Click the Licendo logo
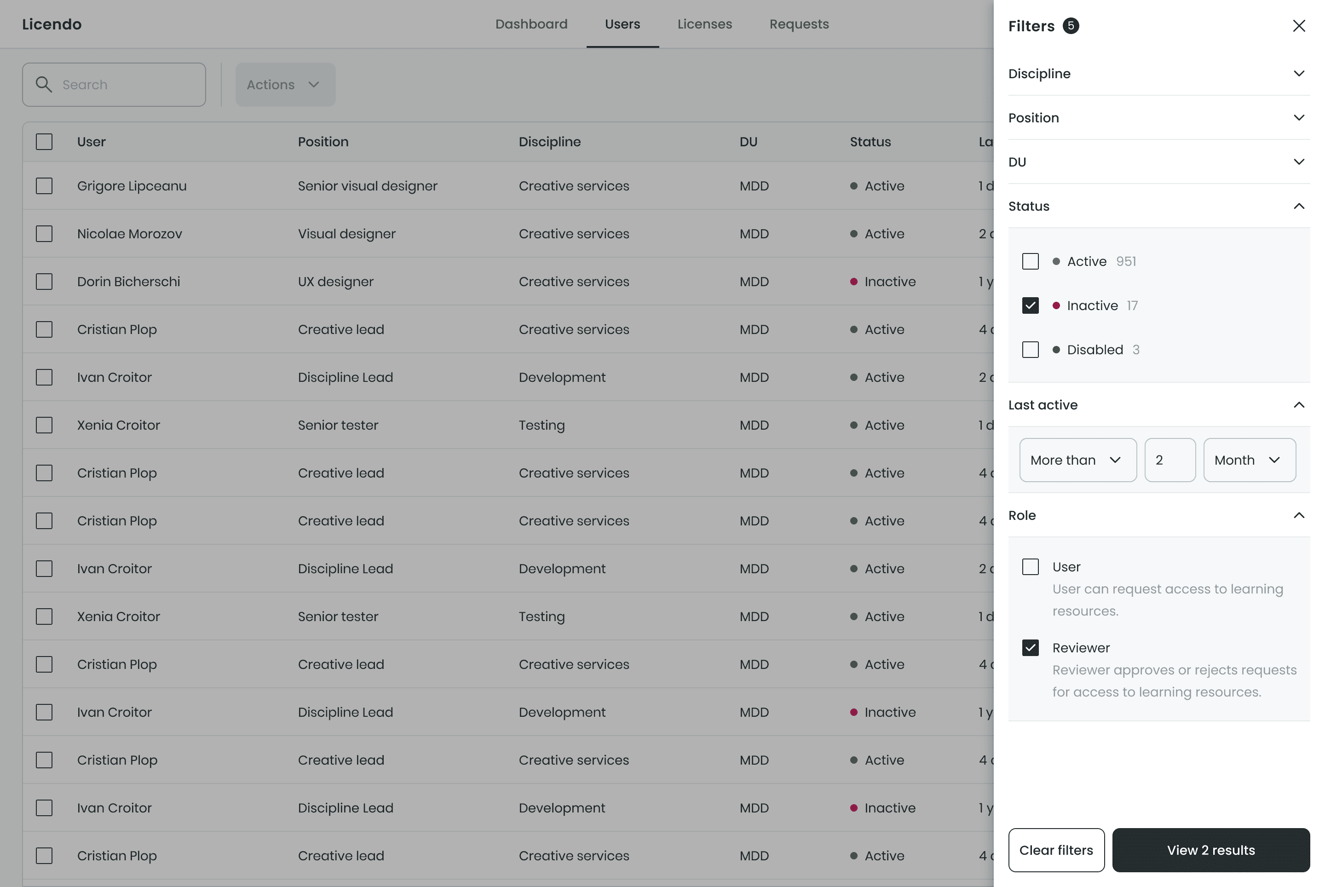 click(52, 24)
